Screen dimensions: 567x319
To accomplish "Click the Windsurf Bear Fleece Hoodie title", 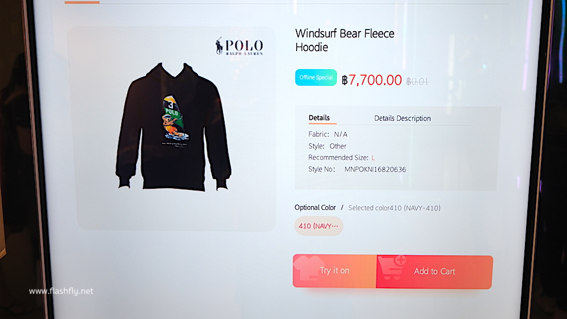I will [345, 40].
